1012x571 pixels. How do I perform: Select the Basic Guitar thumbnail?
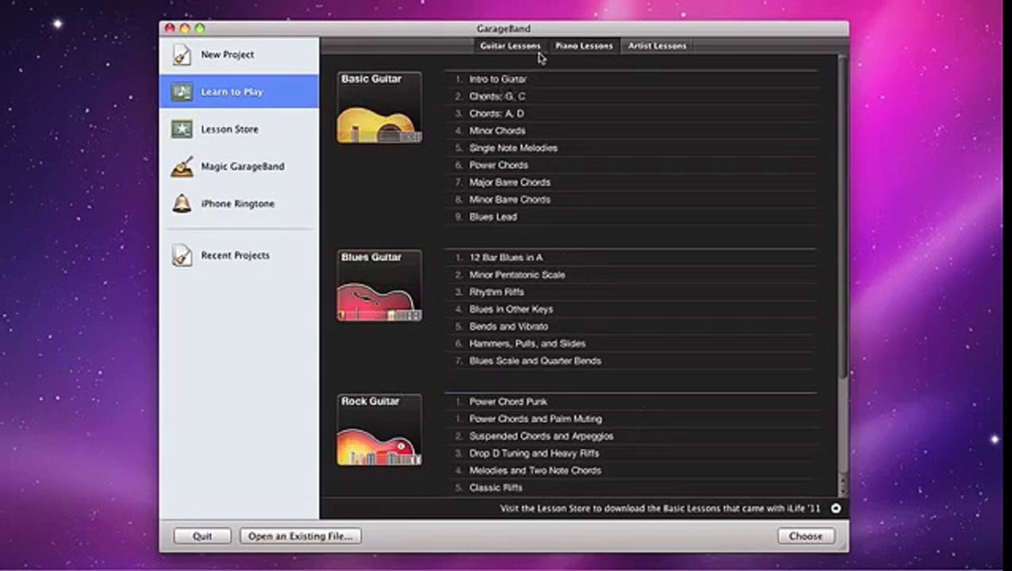pyautogui.click(x=379, y=107)
